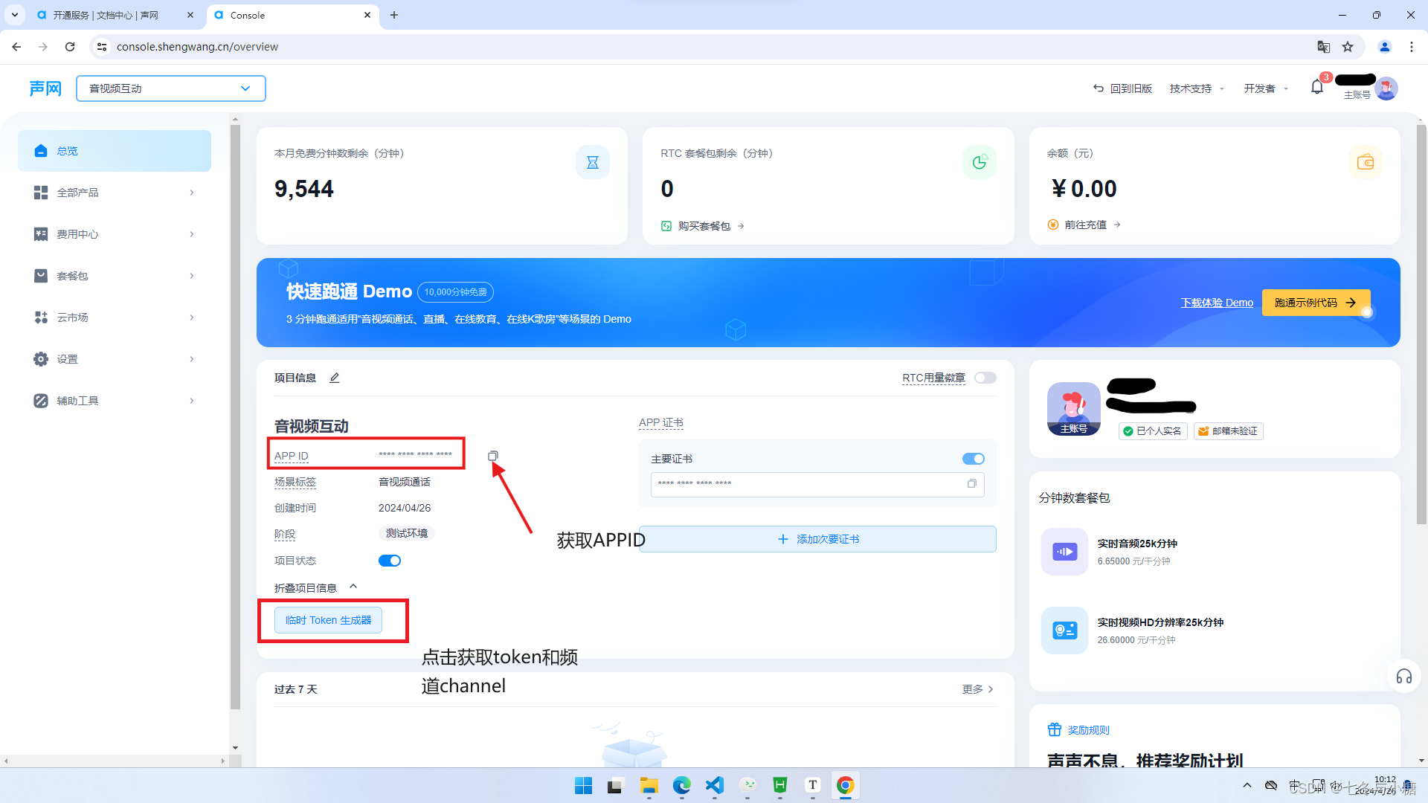Click 奖励规则 link with gift icon
The width and height of the screenshot is (1428, 803).
point(1078,730)
